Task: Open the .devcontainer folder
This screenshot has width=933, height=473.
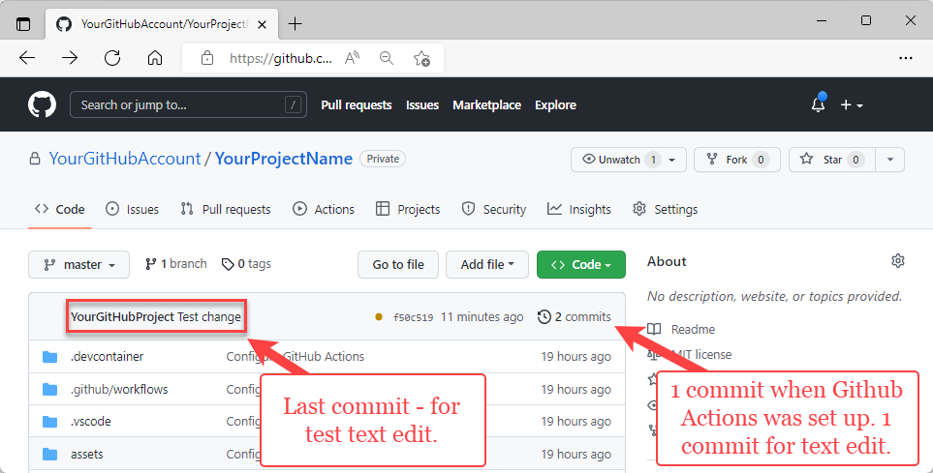Action: (x=95, y=356)
